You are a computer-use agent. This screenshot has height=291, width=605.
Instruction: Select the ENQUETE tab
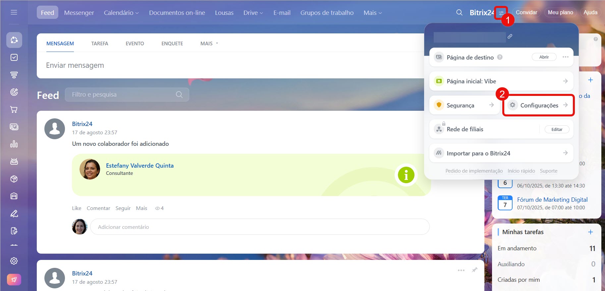(172, 44)
